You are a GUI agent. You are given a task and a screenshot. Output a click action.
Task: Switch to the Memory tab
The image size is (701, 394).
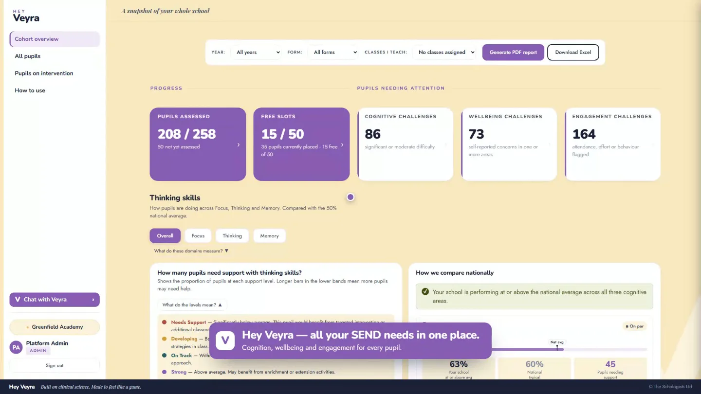(x=269, y=236)
